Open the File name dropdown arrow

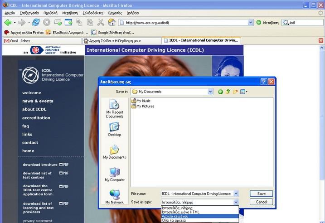coord(236,194)
